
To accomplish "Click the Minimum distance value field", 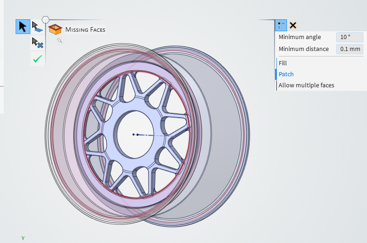I will pyautogui.click(x=350, y=49).
